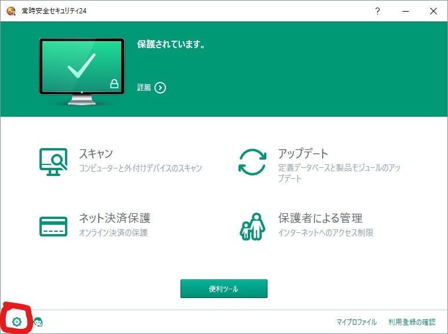Viewport: 448px width, 334px height.
Task: Click the credit card payment protection icon
Action: pos(53,227)
